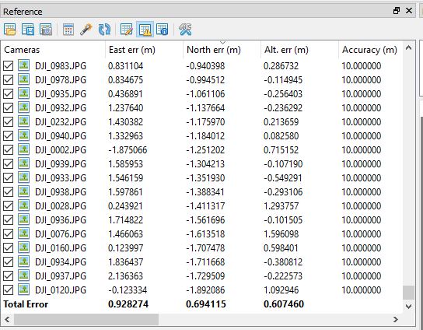Toggle View Errors warning table icon

[145, 29]
